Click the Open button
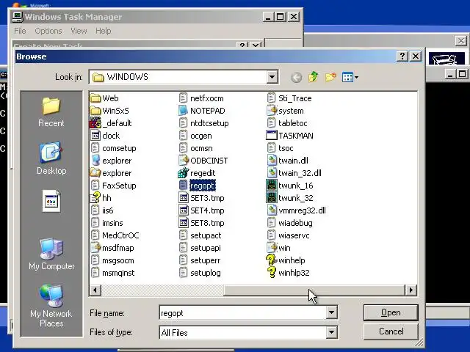 (x=391, y=312)
